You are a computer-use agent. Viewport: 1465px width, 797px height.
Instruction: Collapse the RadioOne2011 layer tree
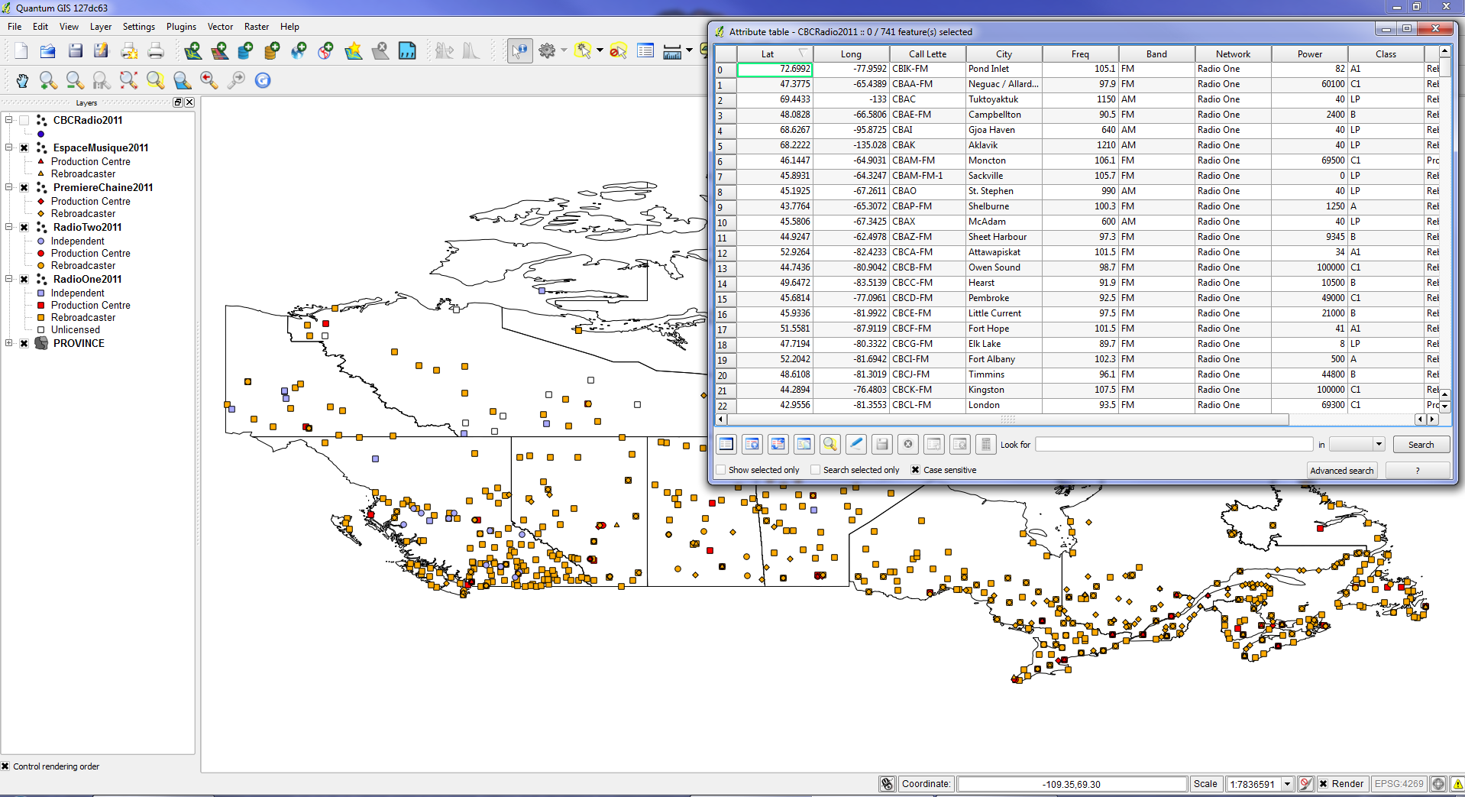9,280
